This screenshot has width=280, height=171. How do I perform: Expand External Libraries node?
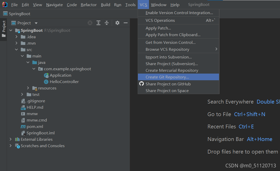[11, 139]
